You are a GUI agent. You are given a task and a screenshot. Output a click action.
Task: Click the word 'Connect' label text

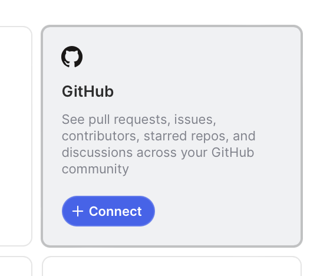[115, 211]
